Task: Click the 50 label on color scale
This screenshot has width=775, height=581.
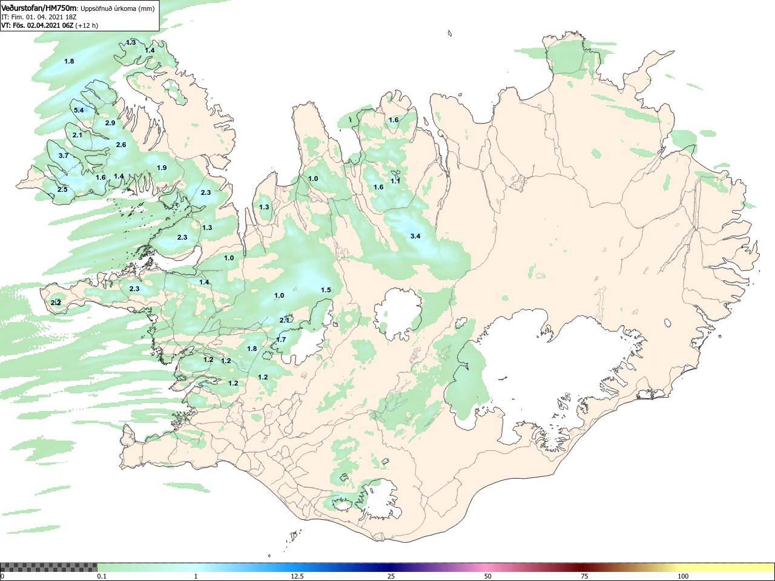Action: (x=488, y=576)
